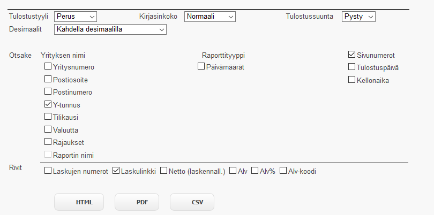Screen dimensions: 434x215
Task: Tick the Tulostuspäivä checkbox
Action: [351, 67]
